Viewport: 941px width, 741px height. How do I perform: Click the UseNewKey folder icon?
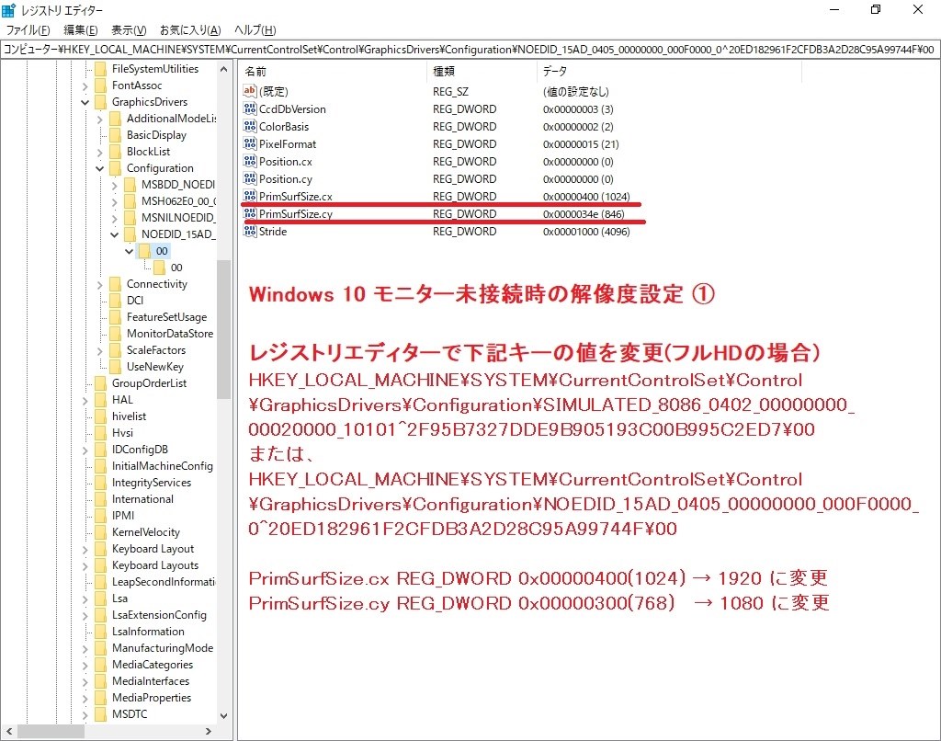pos(115,366)
